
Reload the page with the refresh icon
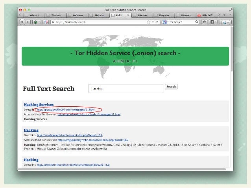[x=157, y=22]
